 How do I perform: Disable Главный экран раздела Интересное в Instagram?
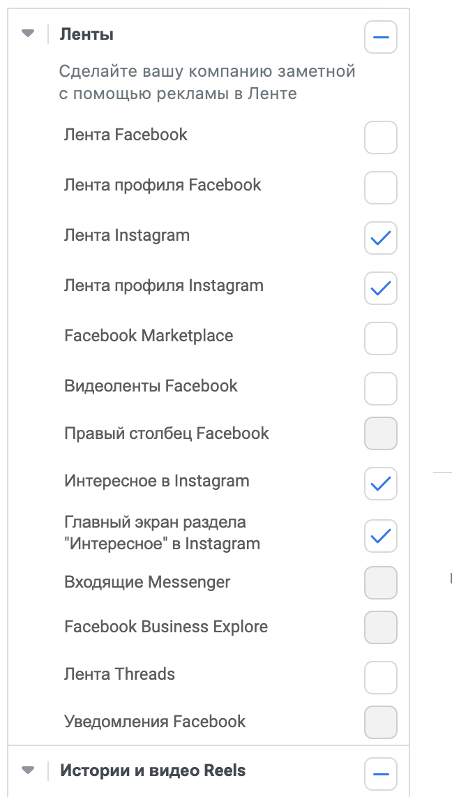tap(380, 536)
